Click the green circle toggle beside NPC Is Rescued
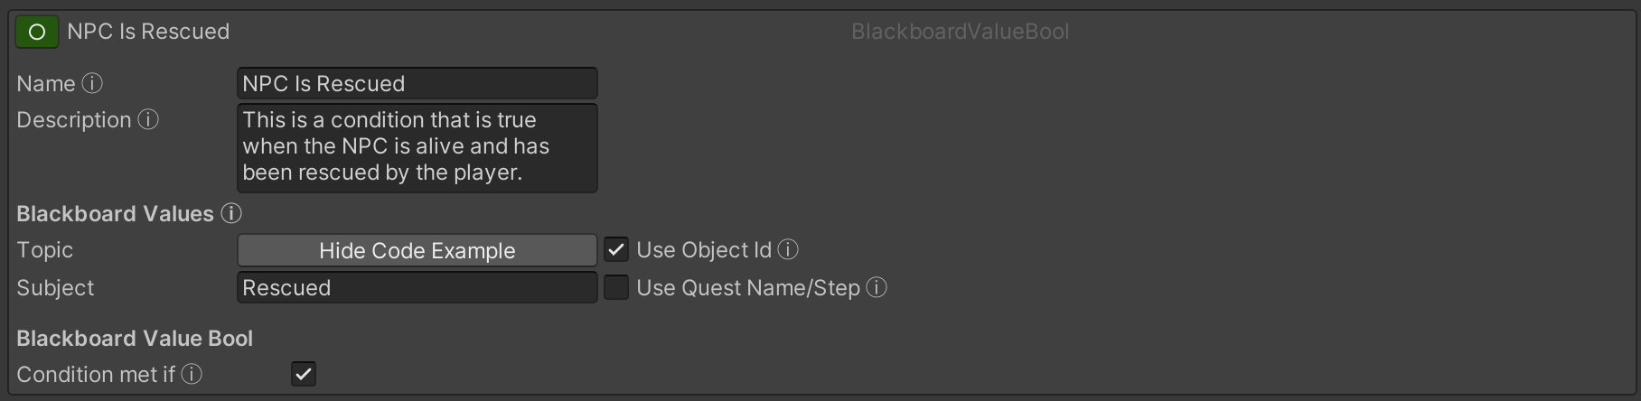The image size is (1641, 401). (37, 32)
